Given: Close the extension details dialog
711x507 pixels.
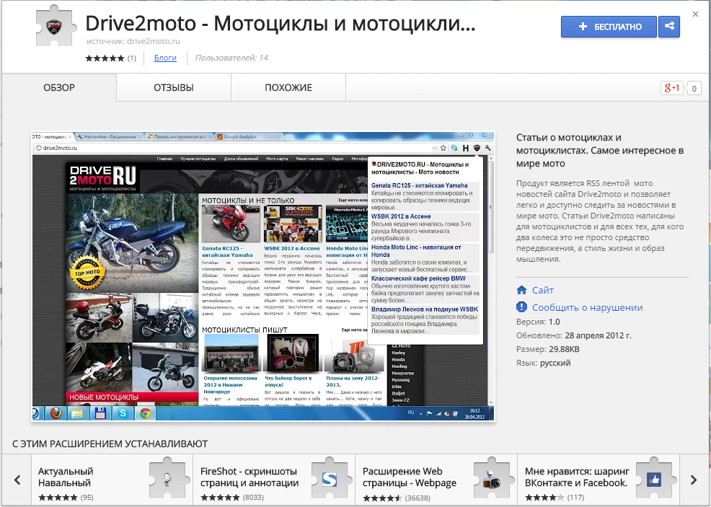Looking at the screenshot, I should 695,14.
